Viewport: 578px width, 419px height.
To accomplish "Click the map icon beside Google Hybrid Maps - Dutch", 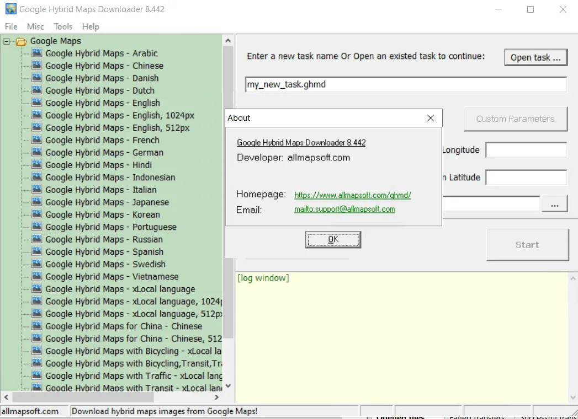I will coord(36,90).
